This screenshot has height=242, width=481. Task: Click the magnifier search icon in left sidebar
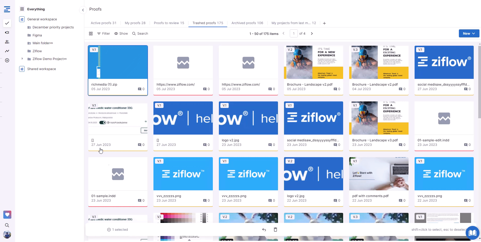7,225
